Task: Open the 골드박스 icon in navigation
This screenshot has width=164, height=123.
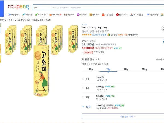Action: tap(91, 14)
